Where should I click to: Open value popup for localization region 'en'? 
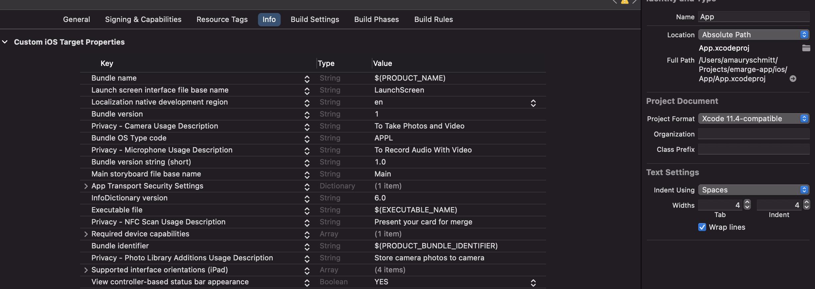[533, 103]
